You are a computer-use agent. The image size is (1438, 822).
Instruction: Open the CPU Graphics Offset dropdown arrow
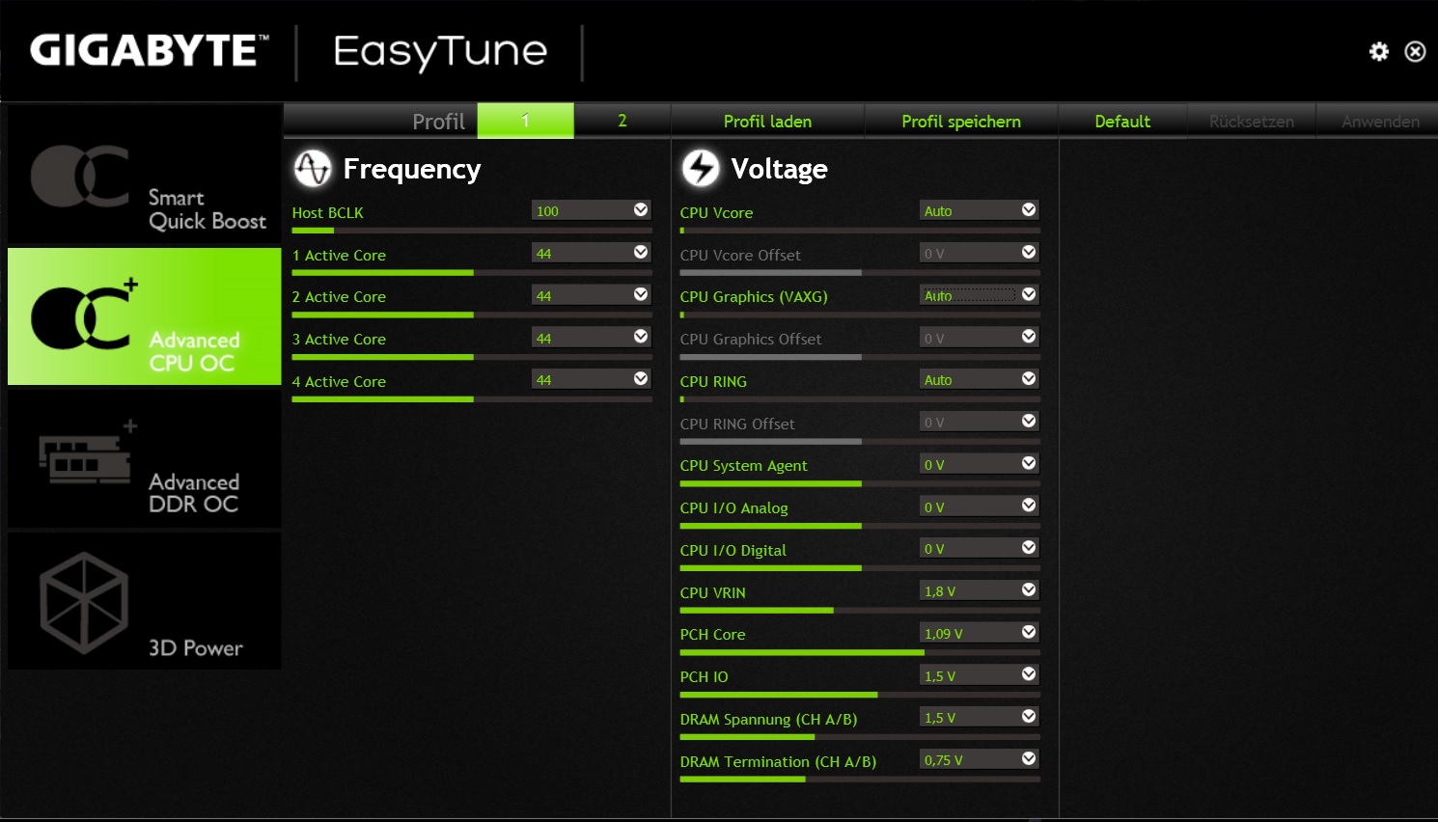tap(1029, 337)
